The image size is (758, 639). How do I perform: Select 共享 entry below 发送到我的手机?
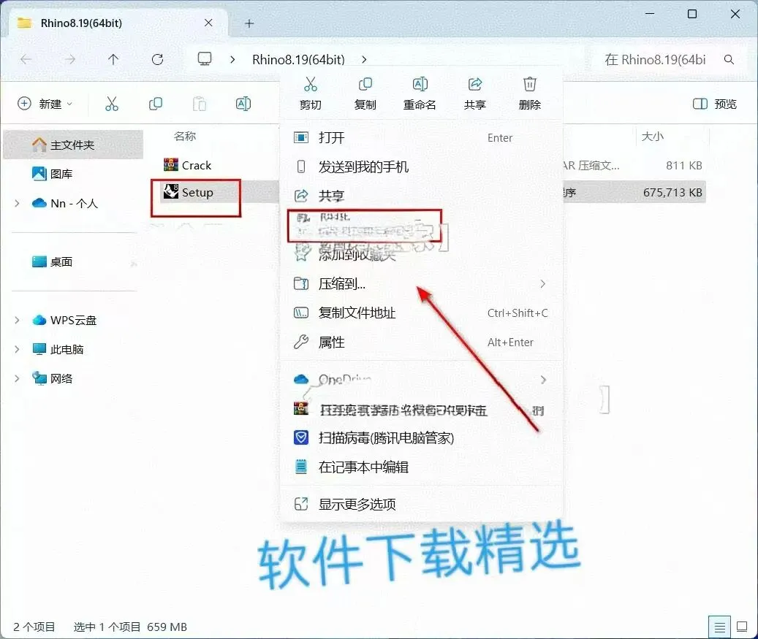(x=421, y=196)
